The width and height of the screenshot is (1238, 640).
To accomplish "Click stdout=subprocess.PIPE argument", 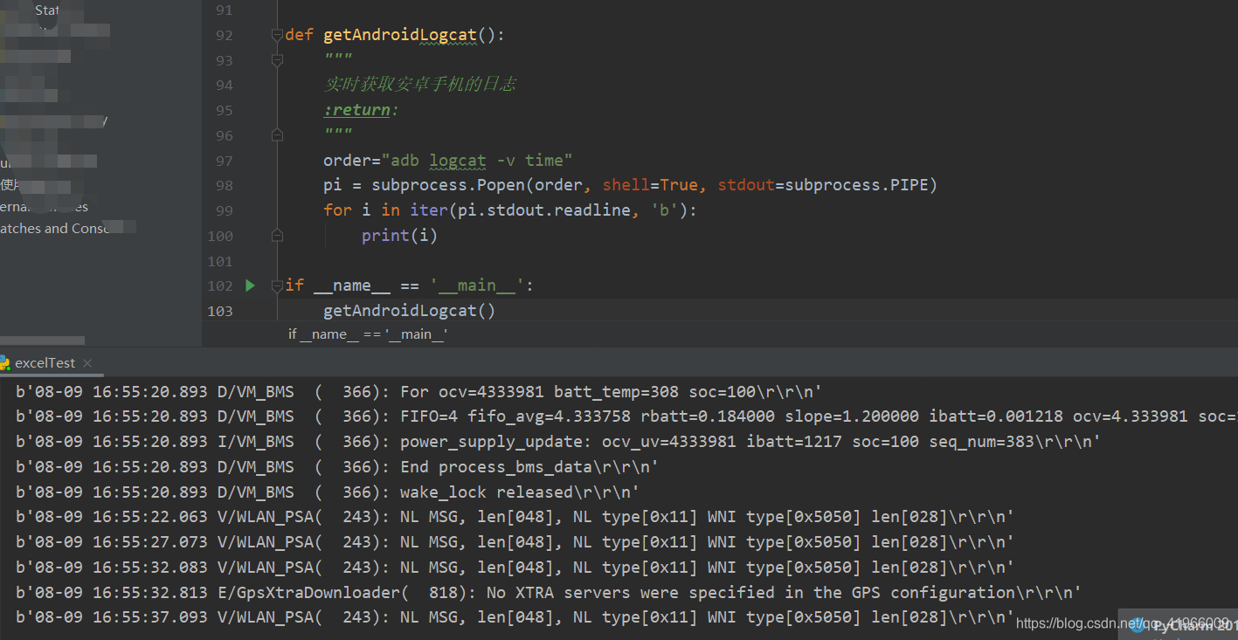I will (825, 185).
